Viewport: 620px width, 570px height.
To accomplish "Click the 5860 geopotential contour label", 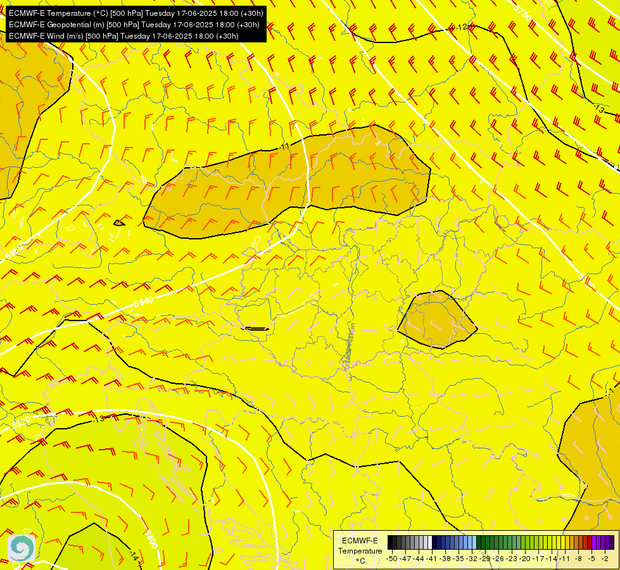I will [x=14, y=250].
